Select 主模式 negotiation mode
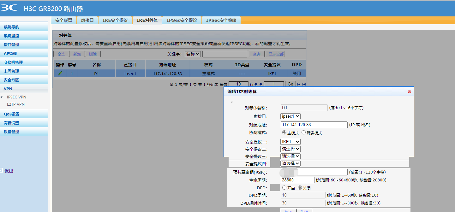The width and height of the screenshot is (455, 212). click(284, 133)
